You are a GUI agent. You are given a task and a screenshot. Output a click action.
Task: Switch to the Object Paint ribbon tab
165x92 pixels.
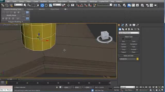55,9
